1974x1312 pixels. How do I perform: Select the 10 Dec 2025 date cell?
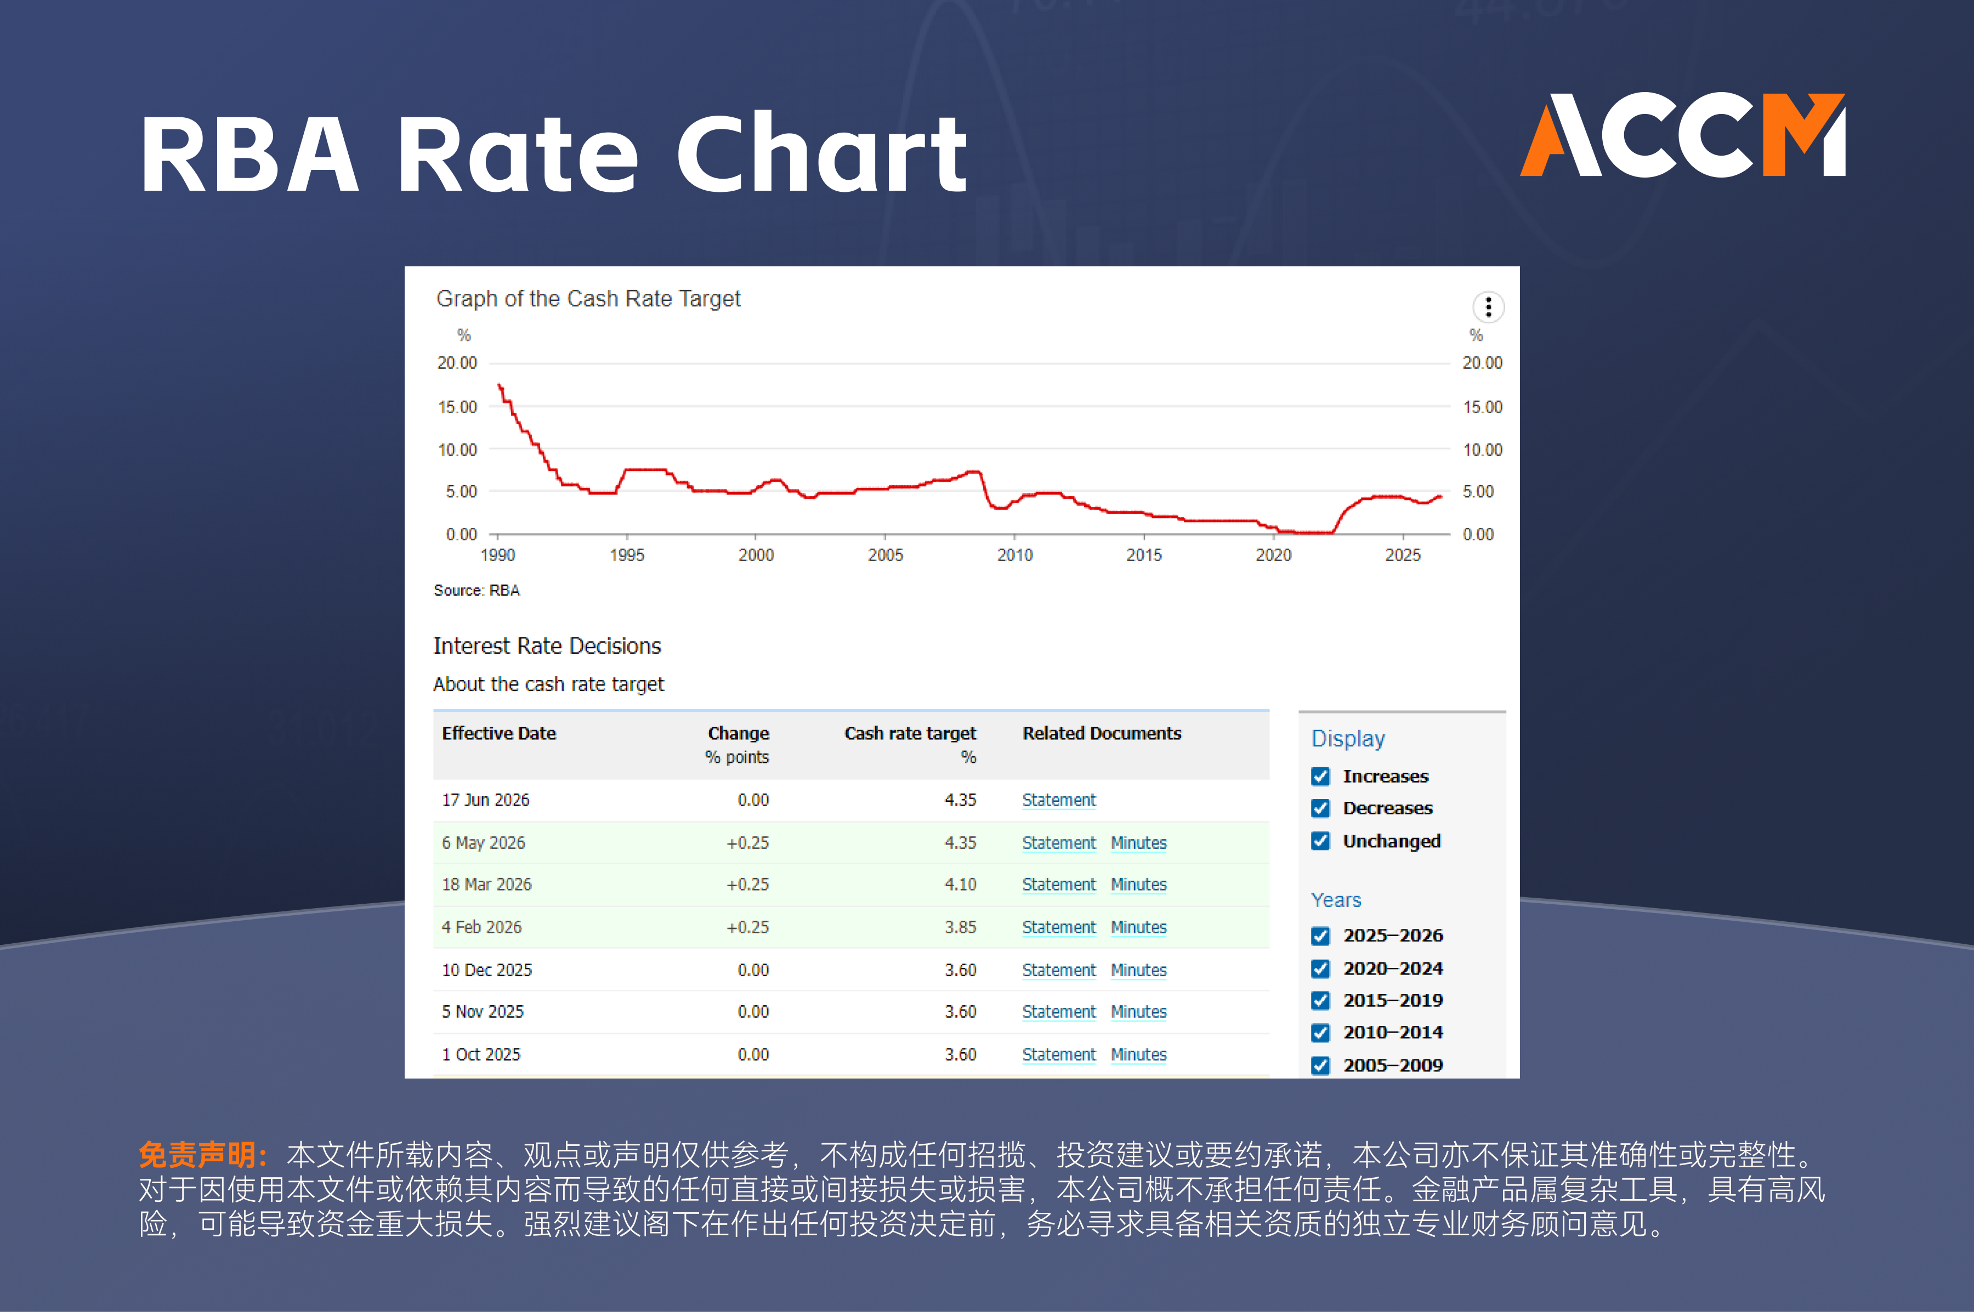click(x=486, y=970)
